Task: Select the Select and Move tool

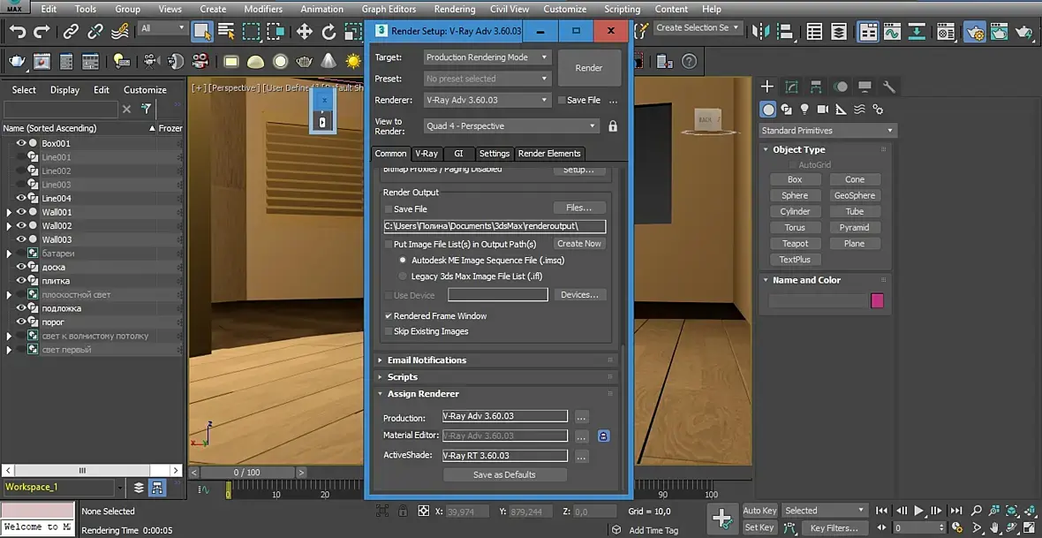Action: pyautogui.click(x=304, y=32)
